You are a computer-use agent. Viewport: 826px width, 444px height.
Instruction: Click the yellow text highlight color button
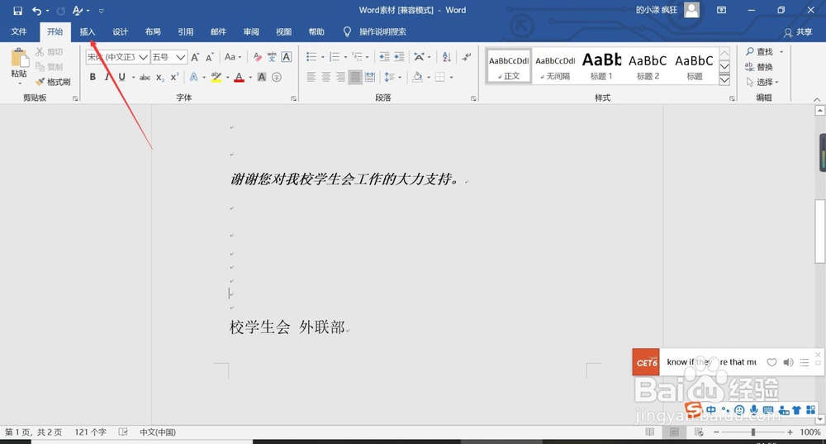coord(216,78)
